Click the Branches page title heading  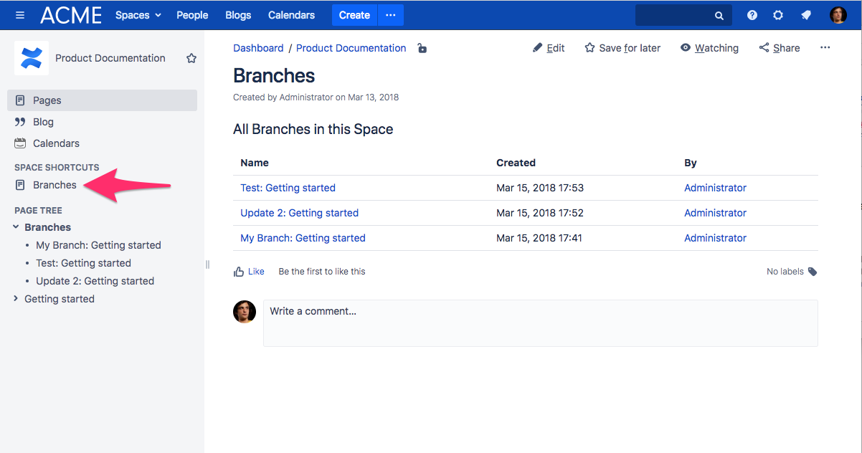[274, 75]
